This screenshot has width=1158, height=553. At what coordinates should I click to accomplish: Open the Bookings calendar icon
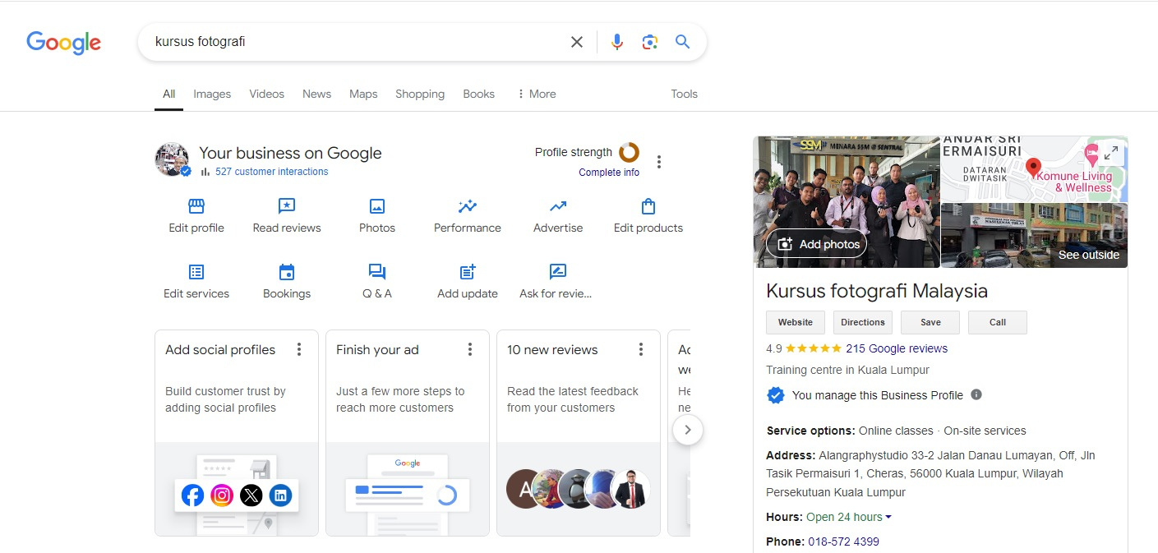(x=287, y=272)
